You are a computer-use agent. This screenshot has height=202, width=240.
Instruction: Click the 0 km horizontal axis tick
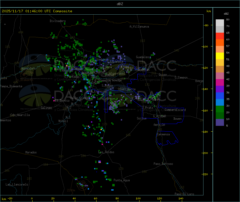click(32, 198)
